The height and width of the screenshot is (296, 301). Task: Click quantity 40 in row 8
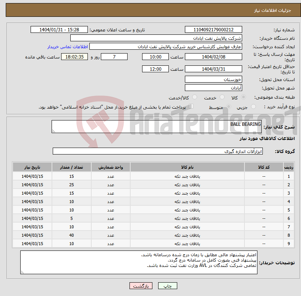pyautogui.click(x=71, y=235)
